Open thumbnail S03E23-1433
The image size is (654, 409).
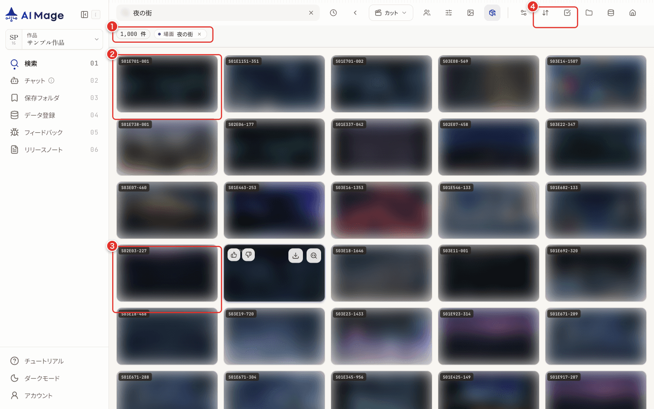tap(381, 336)
